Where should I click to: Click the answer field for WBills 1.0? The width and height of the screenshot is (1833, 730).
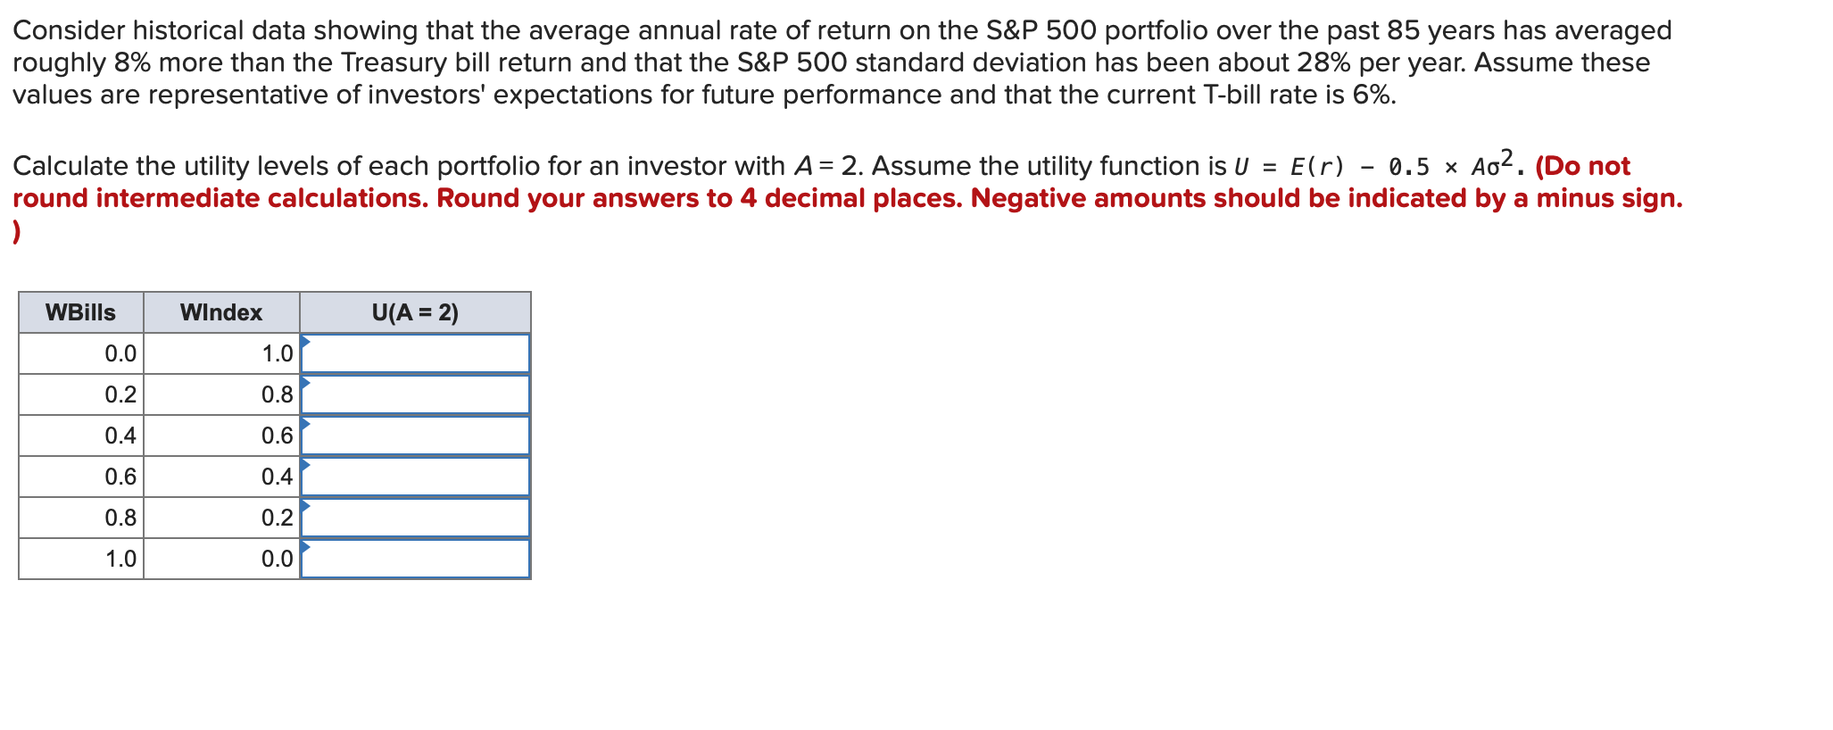click(x=416, y=558)
